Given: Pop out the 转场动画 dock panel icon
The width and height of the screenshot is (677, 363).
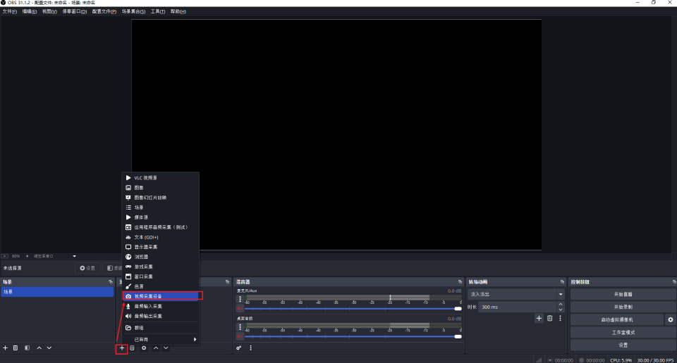Looking at the screenshot, I should pyautogui.click(x=562, y=281).
